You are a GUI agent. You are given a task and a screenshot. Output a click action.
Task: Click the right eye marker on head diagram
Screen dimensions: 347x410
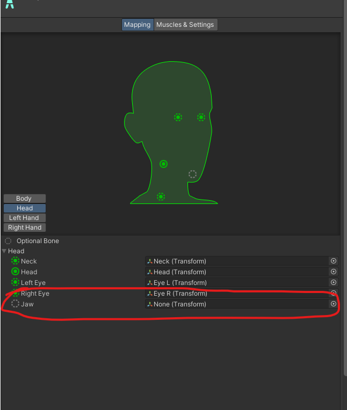click(x=178, y=117)
